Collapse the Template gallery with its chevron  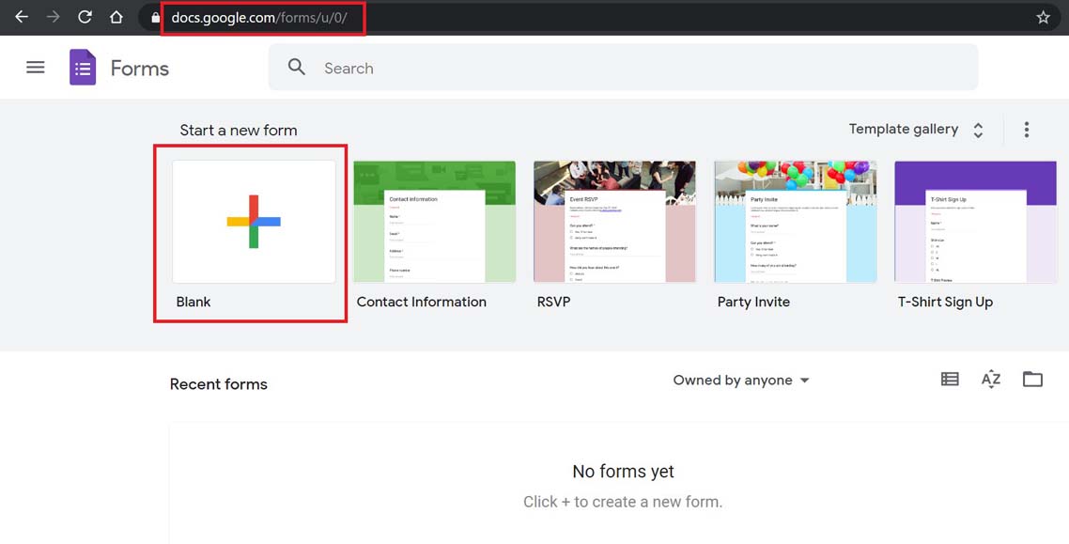977,129
